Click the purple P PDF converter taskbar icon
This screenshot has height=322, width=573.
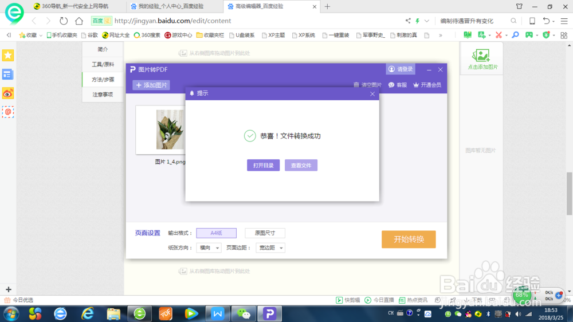270,313
